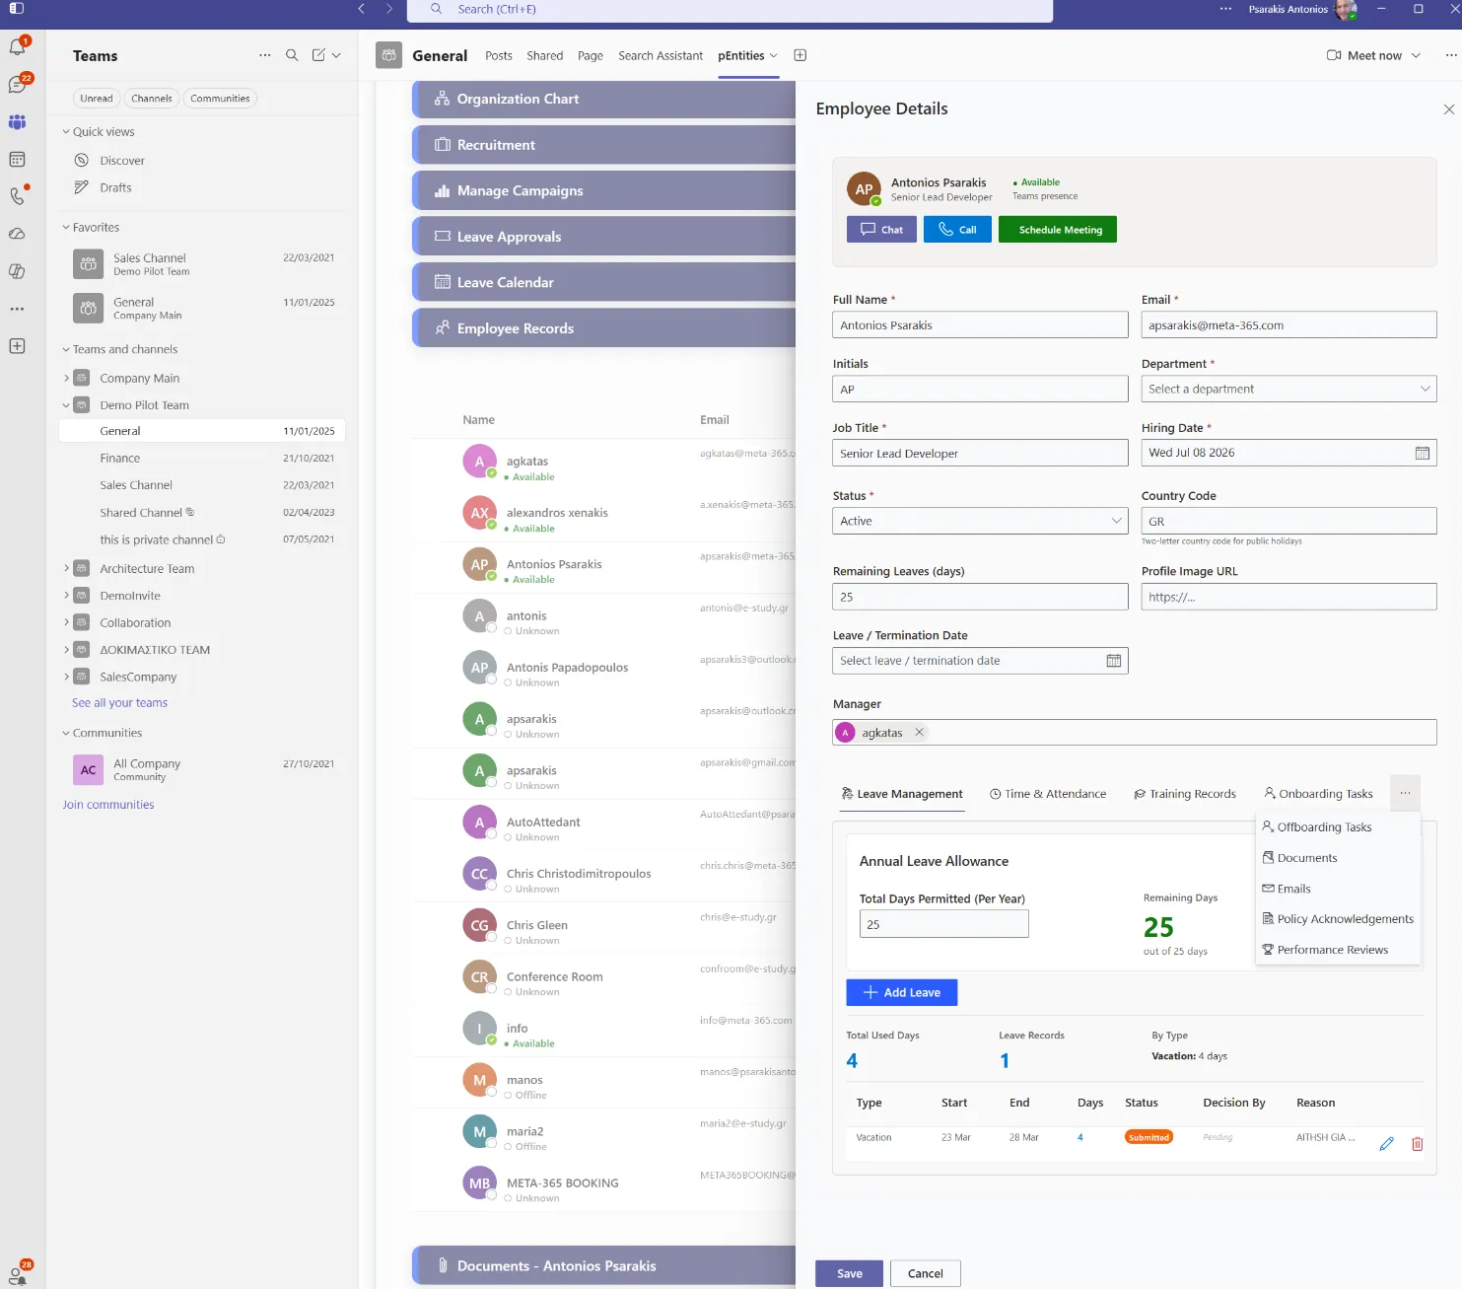Click the Teams search magnifier icon
Screen dimensions: 1462x1289
[292, 55]
